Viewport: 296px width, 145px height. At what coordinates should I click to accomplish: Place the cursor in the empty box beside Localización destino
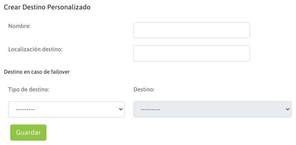point(192,53)
